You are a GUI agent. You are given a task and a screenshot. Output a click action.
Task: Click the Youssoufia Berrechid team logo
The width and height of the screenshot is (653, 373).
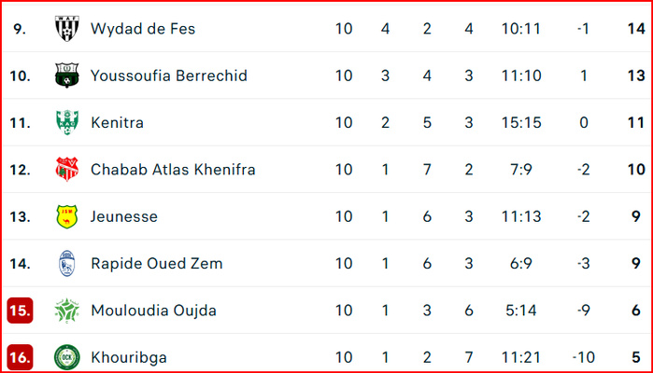pyautogui.click(x=66, y=76)
